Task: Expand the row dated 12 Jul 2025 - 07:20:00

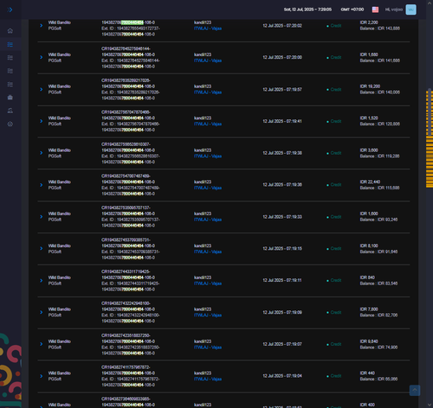Action: (42, 57)
